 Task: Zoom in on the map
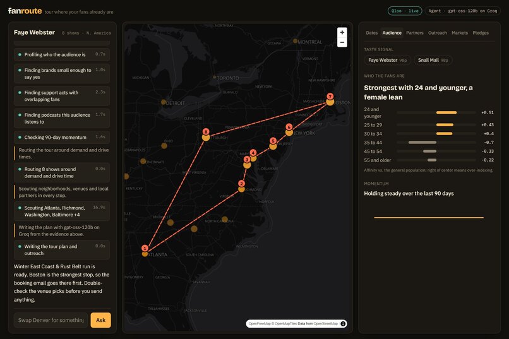[342, 32]
